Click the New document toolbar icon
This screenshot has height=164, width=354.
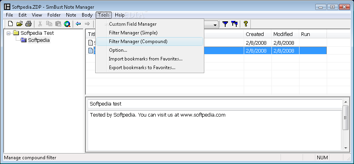[x=10, y=24]
